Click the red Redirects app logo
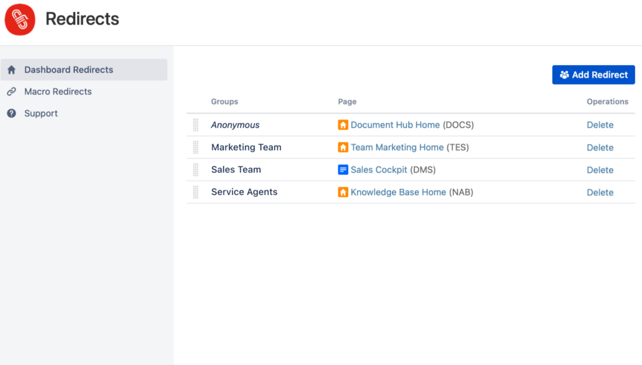Screen dimensions: 642x365 tap(20, 19)
